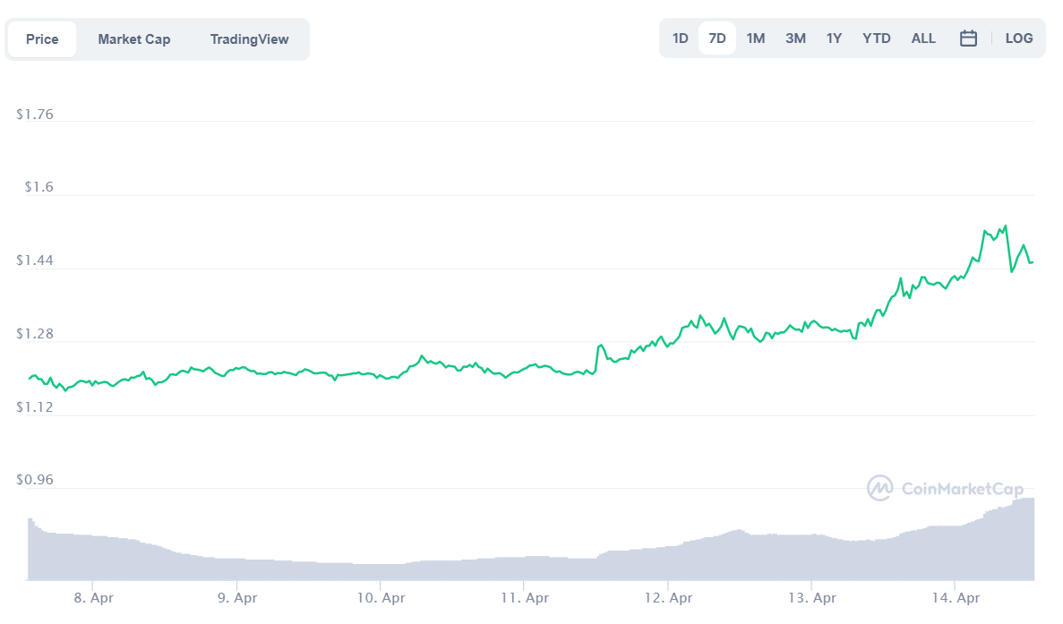Switch to the Market Cap tab

(134, 39)
